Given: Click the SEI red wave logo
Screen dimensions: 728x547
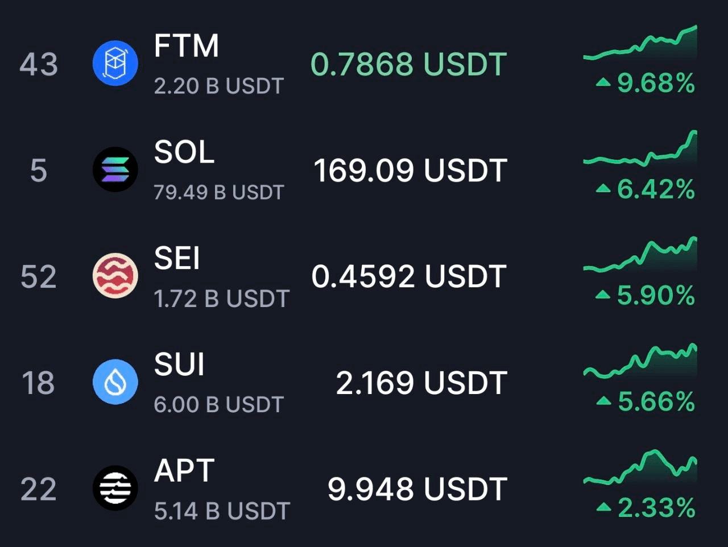Looking at the screenshot, I should [115, 276].
